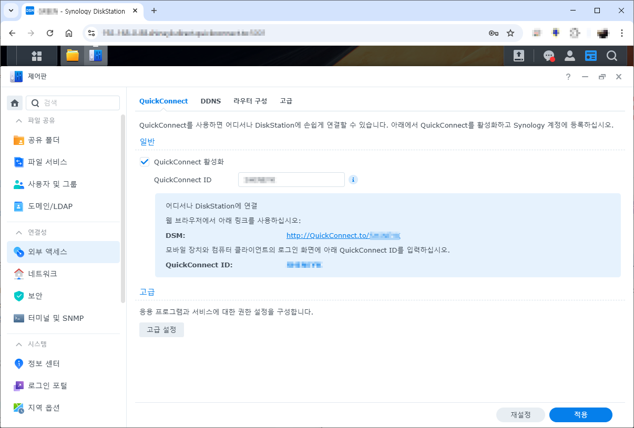Go back with the Chrome back arrow
The image size is (634, 428).
(12, 33)
